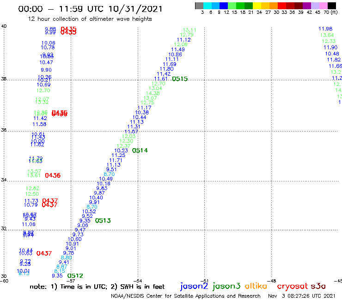342x300 pixels.
Task: Click the wave height value 12.75
Action: [x=147, y=102]
